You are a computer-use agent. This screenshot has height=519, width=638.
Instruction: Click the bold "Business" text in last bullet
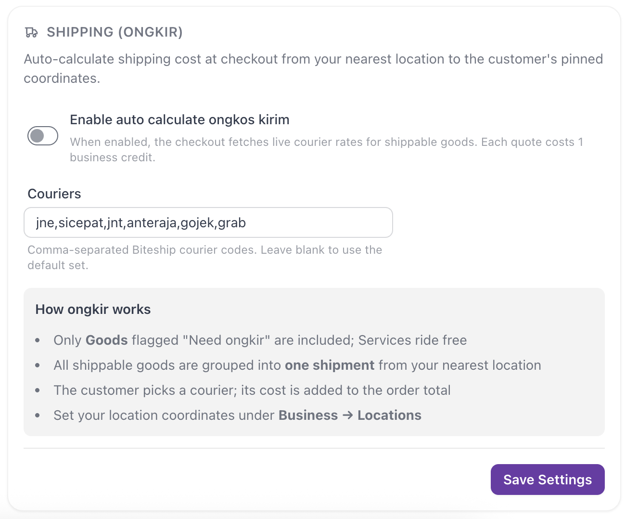pyautogui.click(x=308, y=415)
